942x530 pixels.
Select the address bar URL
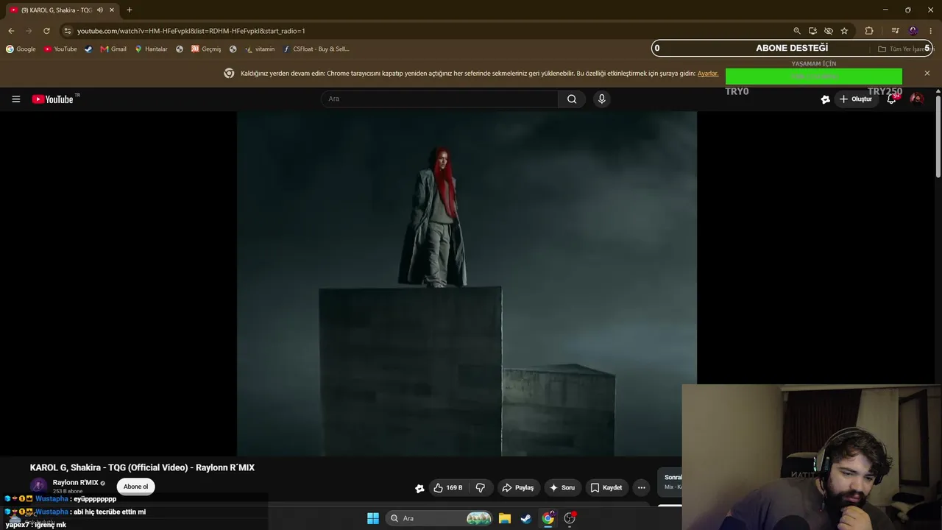[191, 31]
